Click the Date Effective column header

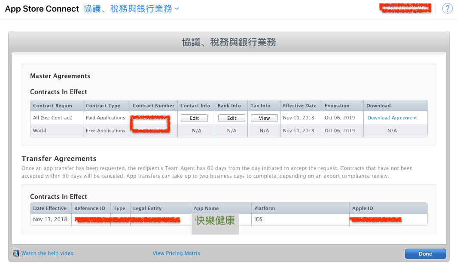click(50, 208)
